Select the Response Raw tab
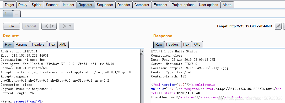 (x=159, y=44)
